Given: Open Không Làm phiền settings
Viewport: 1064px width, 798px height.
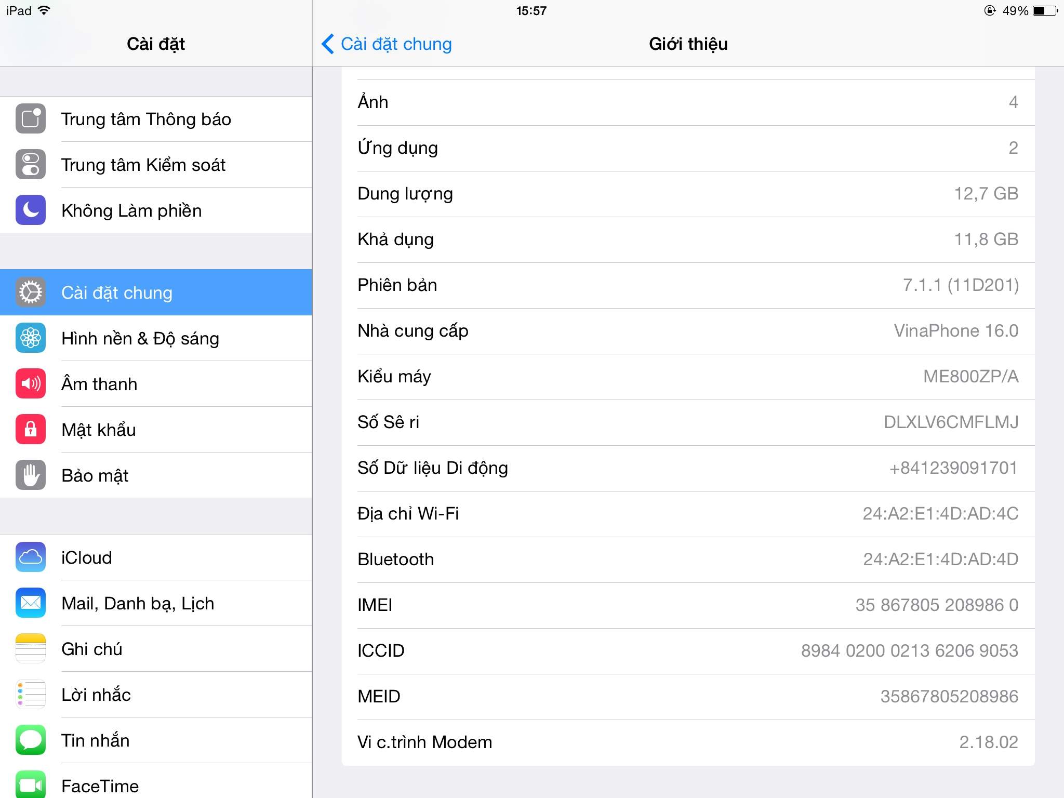Looking at the screenshot, I should [156, 210].
